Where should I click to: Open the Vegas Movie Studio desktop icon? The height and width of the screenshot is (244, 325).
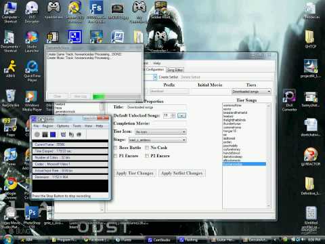10,218
